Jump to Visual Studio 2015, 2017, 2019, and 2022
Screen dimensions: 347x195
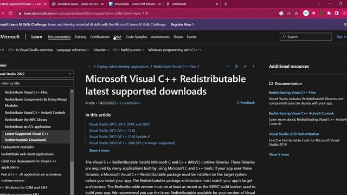click(119, 124)
